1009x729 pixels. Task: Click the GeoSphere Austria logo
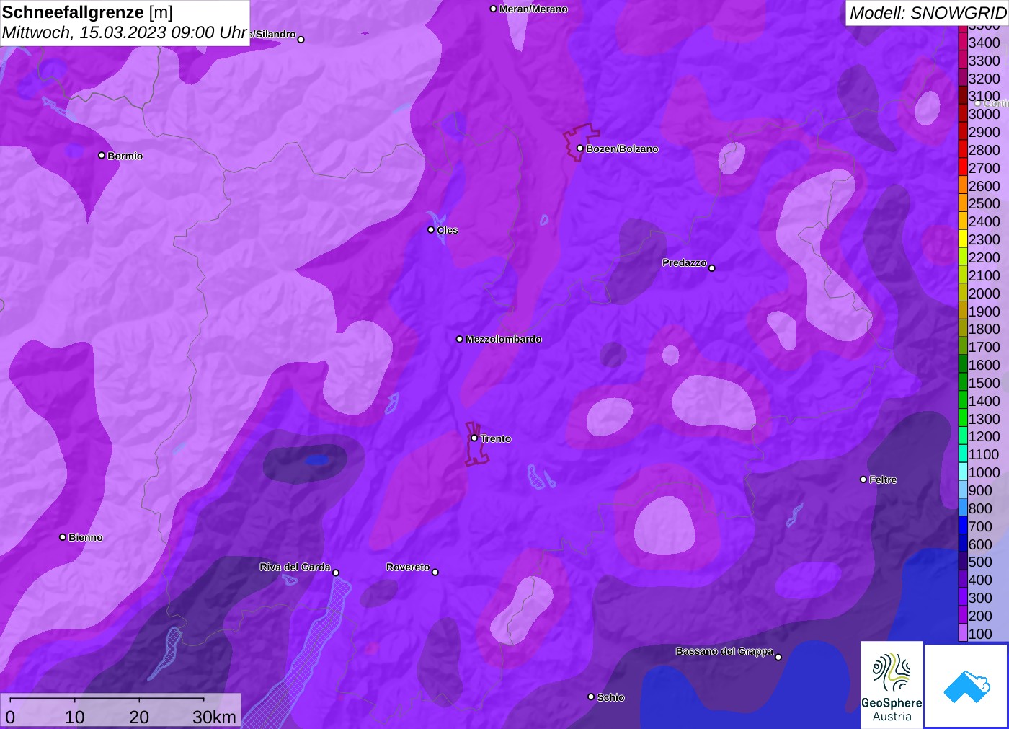[892, 684]
